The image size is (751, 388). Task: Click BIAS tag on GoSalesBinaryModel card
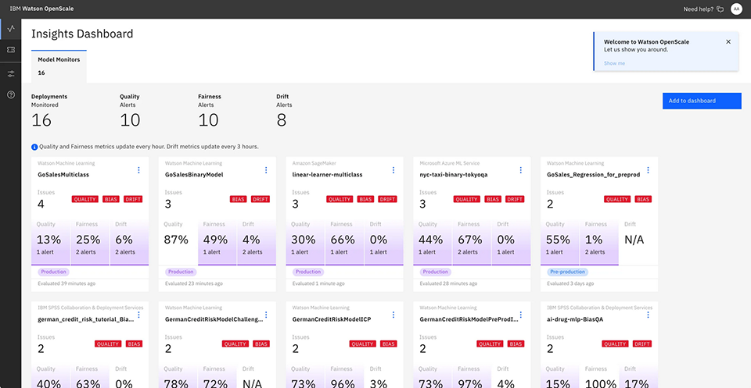click(239, 199)
